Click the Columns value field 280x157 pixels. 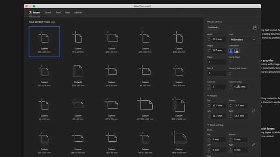(219, 87)
